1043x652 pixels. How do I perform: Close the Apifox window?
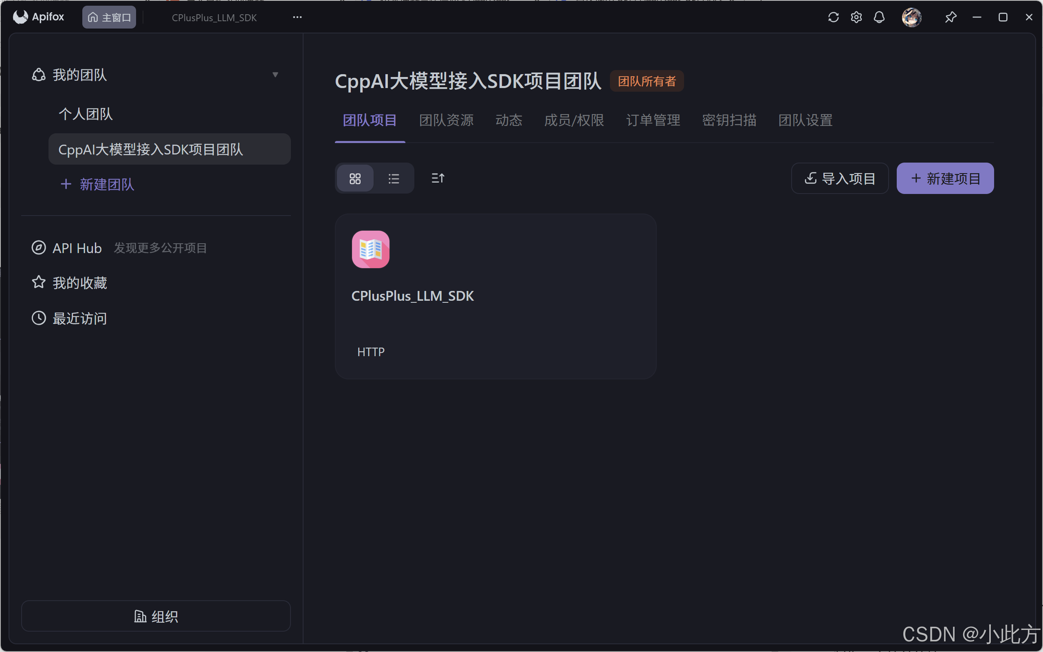point(1029,17)
